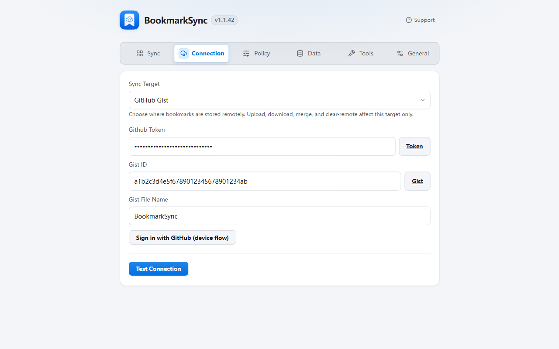
Task: Click the BookmarkSync app logo icon
Action: [129, 20]
